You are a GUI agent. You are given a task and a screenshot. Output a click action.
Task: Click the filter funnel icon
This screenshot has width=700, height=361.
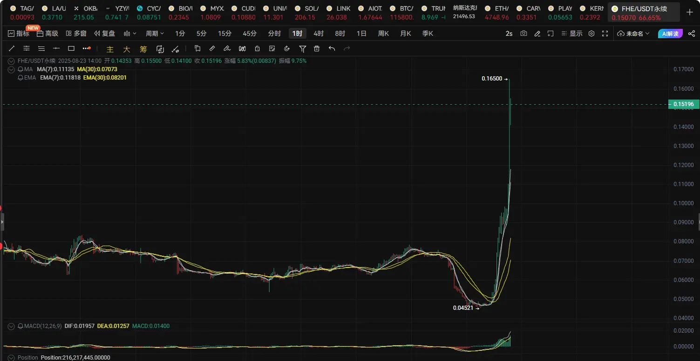coord(302,48)
